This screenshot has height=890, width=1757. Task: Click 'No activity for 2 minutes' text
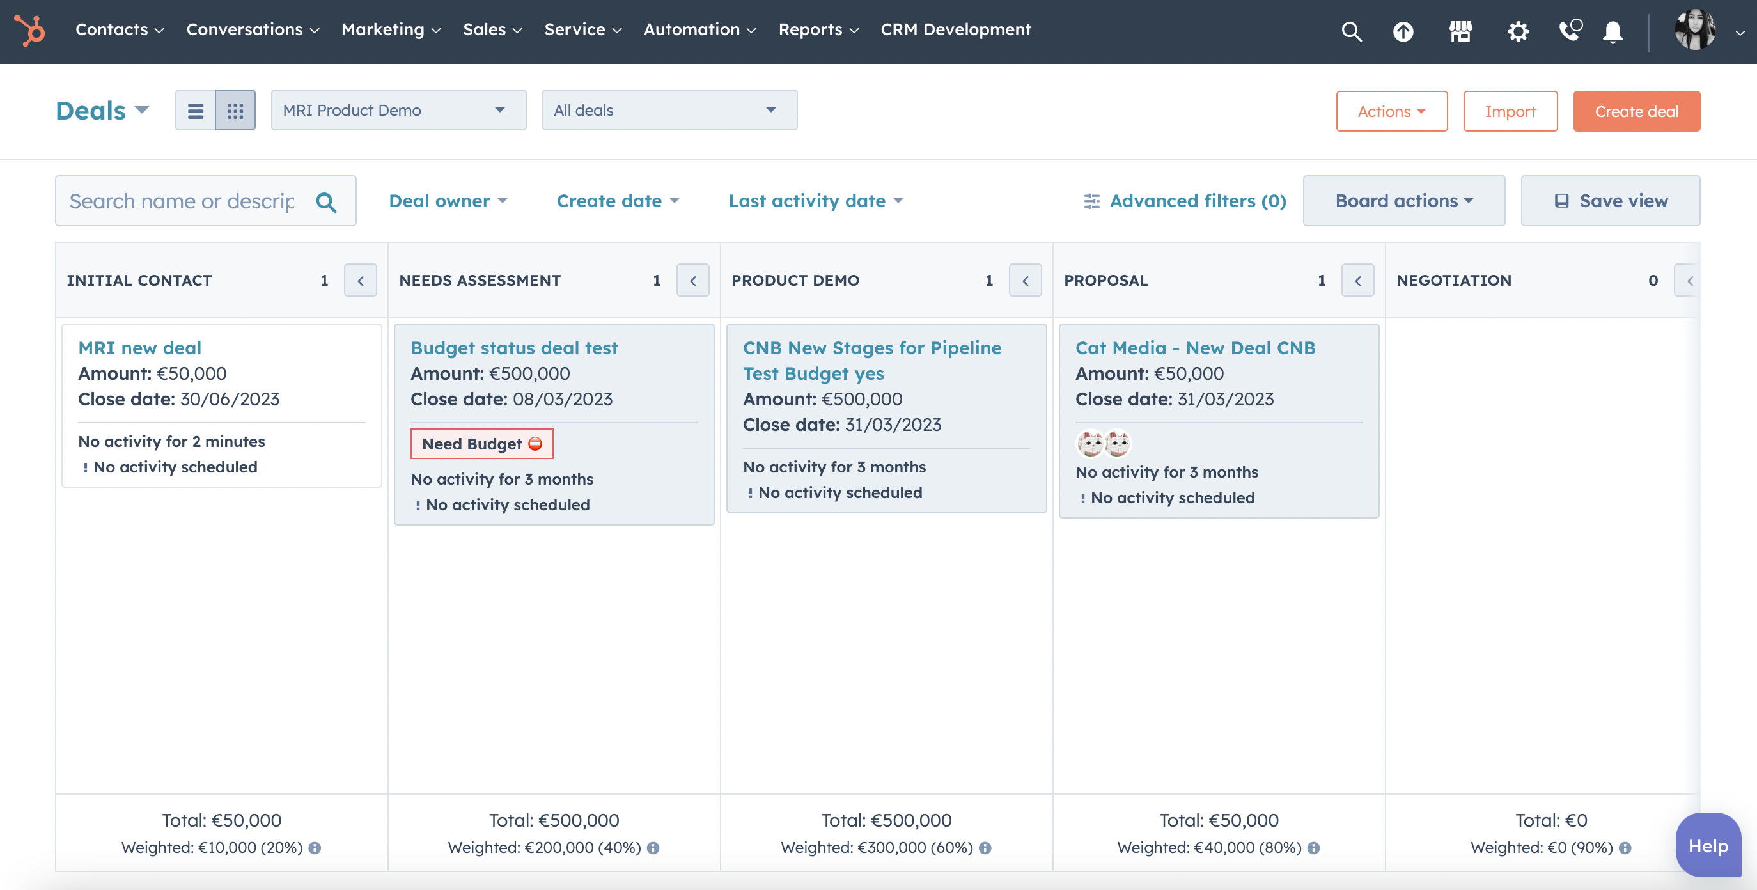click(172, 441)
